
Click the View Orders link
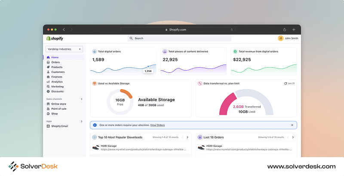[157, 125]
